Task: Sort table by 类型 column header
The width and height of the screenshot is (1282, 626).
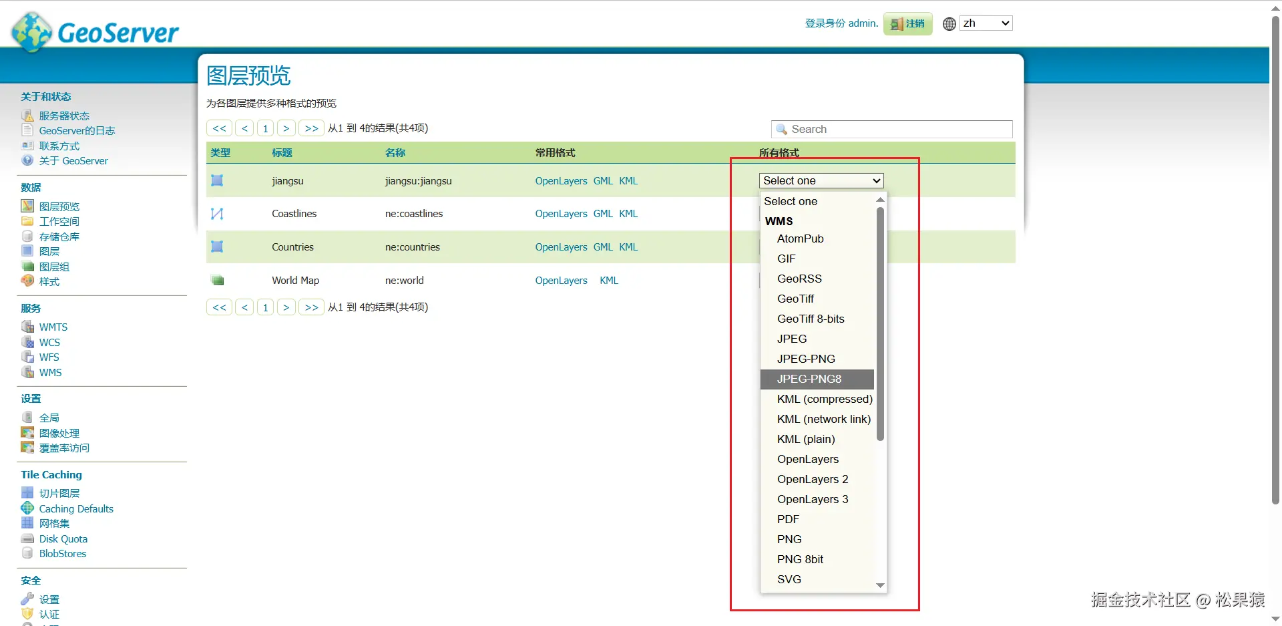Action: [x=220, y=153]
